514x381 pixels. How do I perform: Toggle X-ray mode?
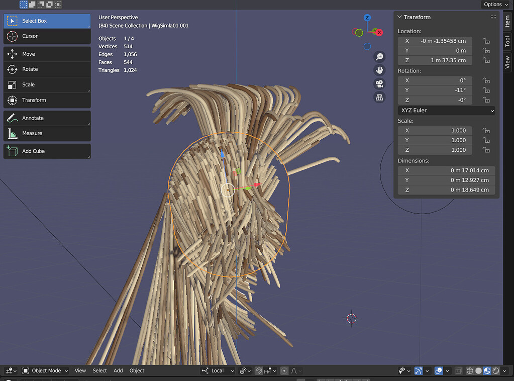458,370
